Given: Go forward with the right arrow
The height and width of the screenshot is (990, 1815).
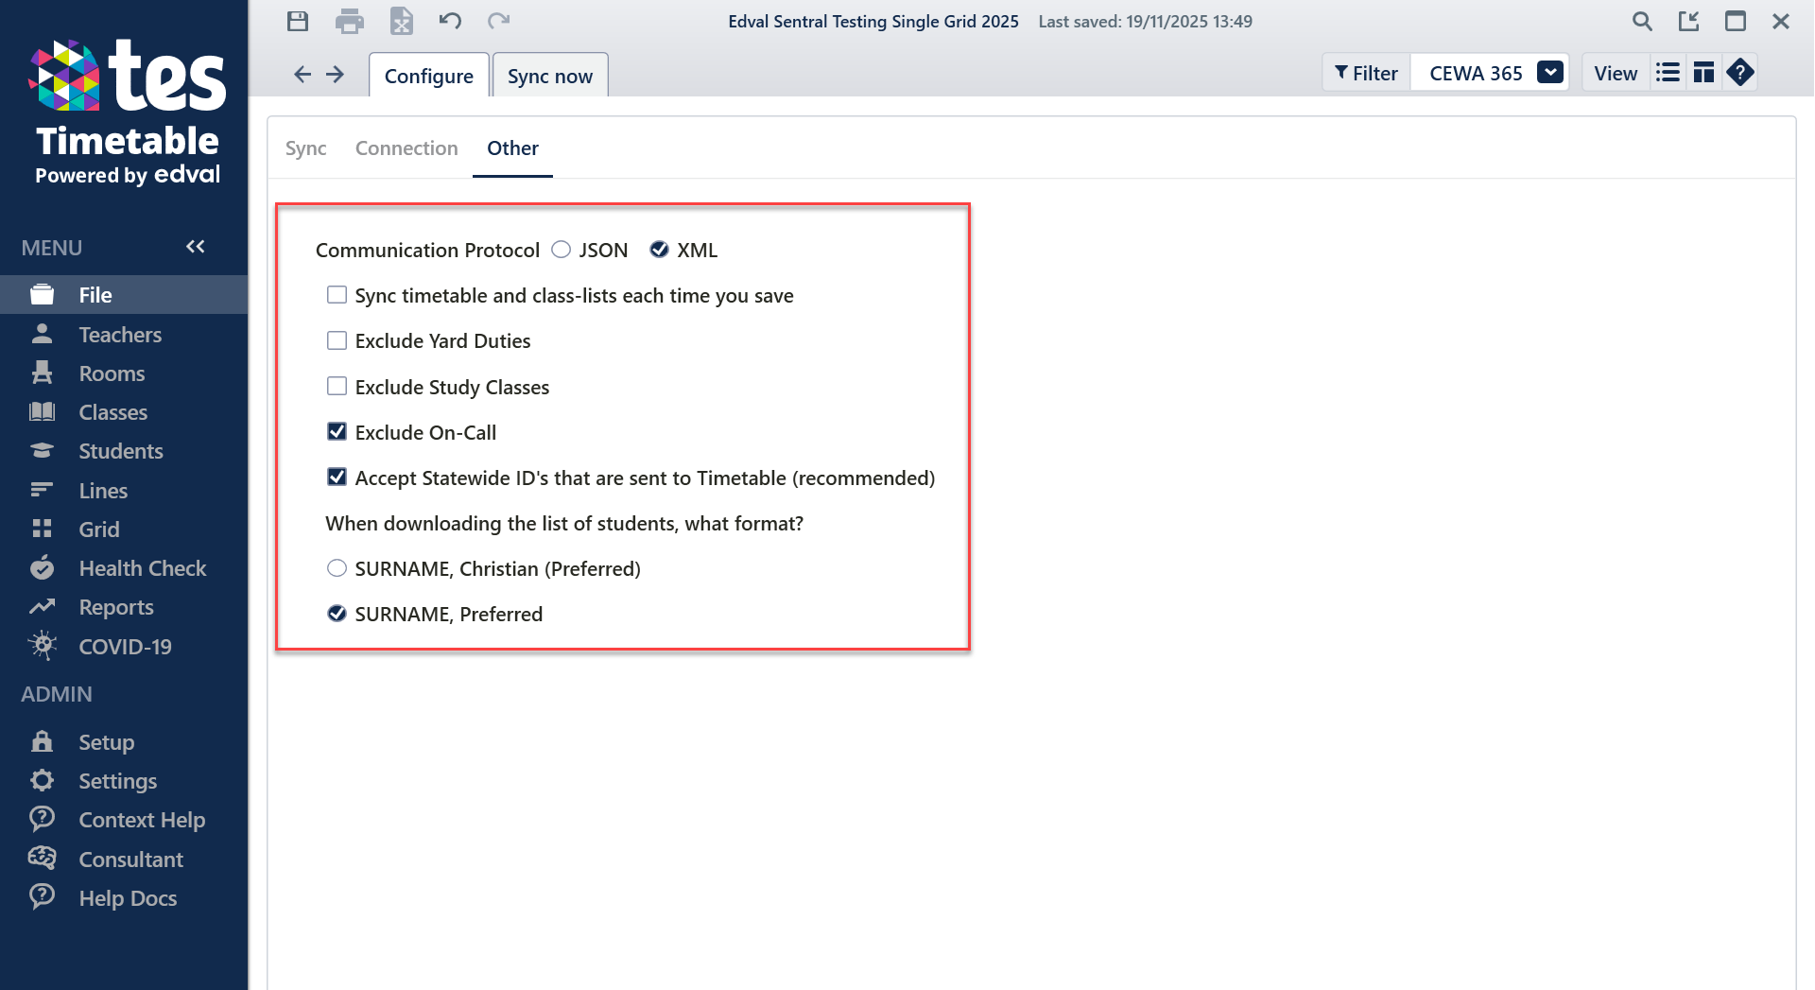Looking at the screenshot, I should pos(336,74).
